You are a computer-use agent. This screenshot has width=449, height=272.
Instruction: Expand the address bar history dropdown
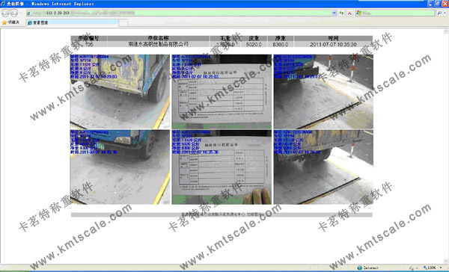(334, 13)
